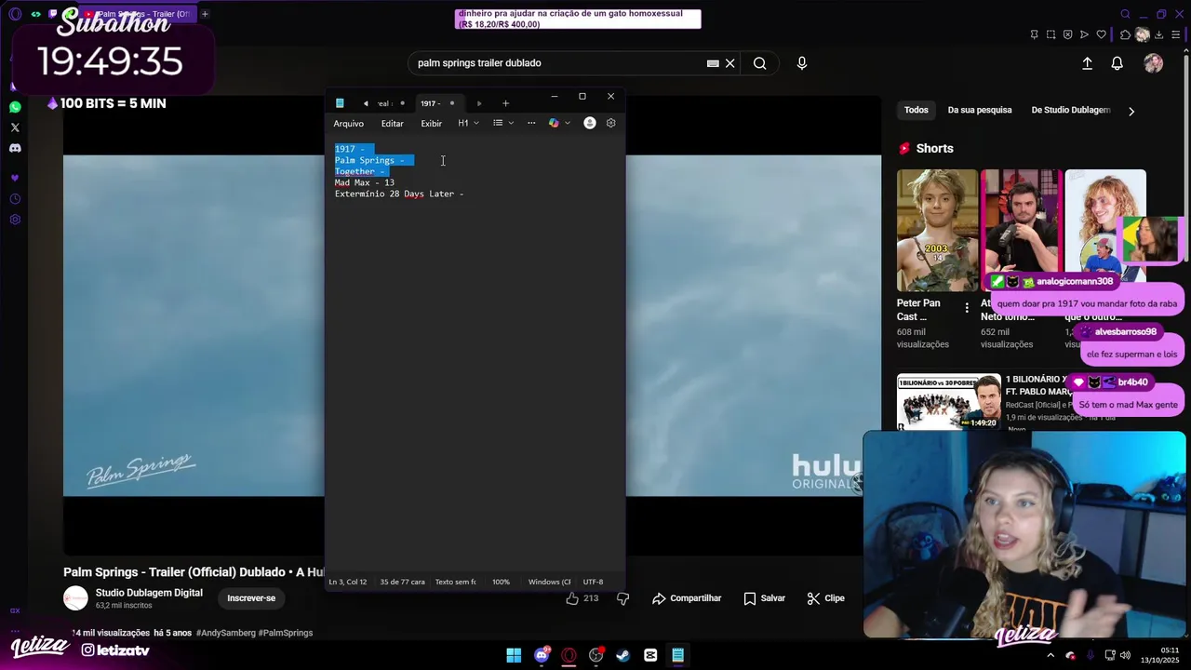Open the Arquivo menu
Screen dimensions: 1191x670
tap(349, 123)
